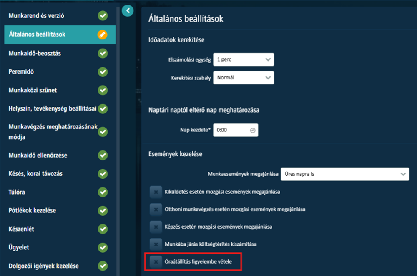Screen dimensions: 417x276
Task: Click green checkmark beside Ügyelet
Action: click(x=103, y=247)
